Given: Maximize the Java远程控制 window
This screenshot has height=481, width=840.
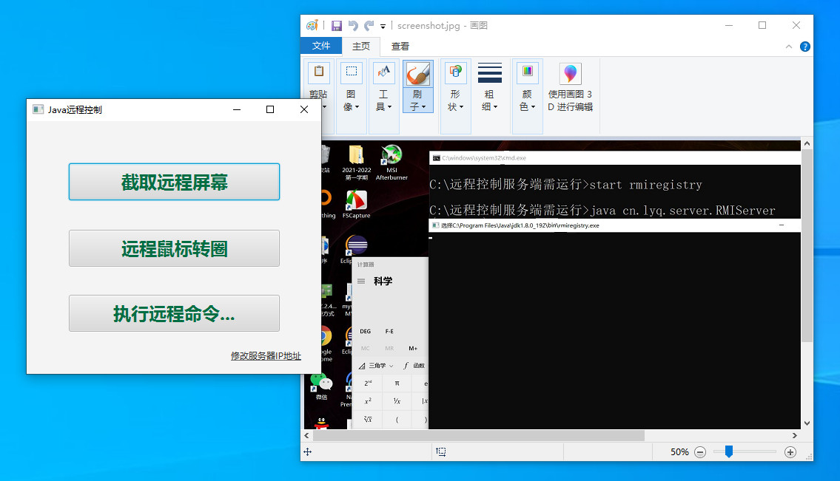Looking at the screenshot, I should (x=270, y=109).
